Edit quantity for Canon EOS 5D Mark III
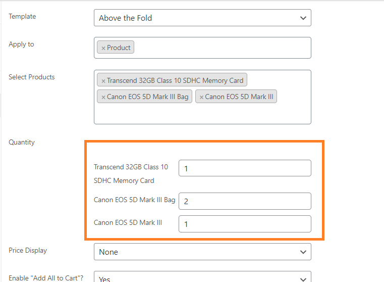Screen dimensions: 384x282 coord(245,224)
